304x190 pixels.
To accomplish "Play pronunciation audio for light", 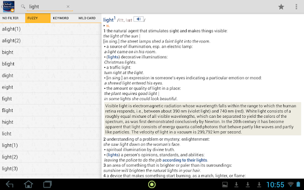I will coord(138,19).
